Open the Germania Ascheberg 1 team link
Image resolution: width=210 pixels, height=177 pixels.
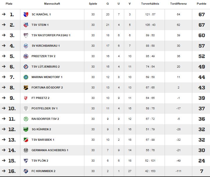50,150
